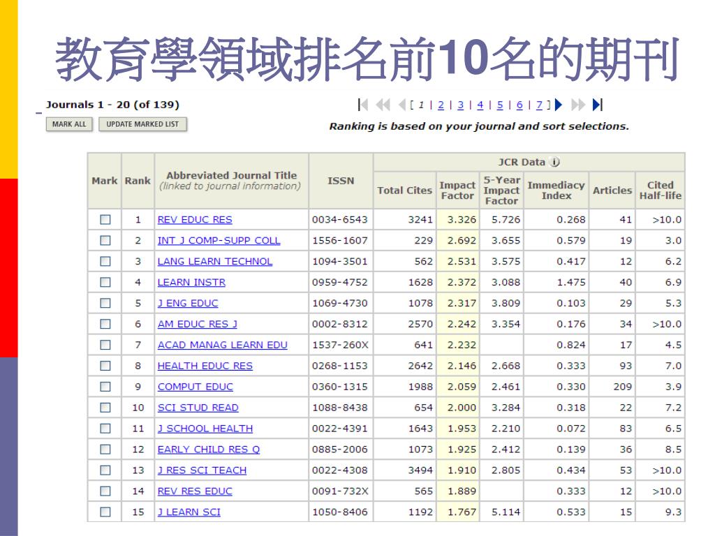Open ACAD MANAG LEARN EDU journal link
This screenshot has height=536, width=715.
point(223,345)
